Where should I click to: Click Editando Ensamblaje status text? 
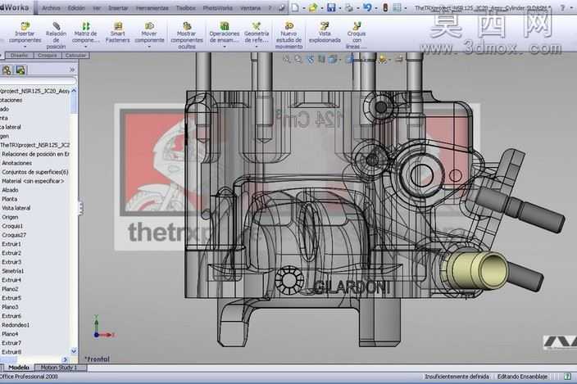click(x=522, y=377)
